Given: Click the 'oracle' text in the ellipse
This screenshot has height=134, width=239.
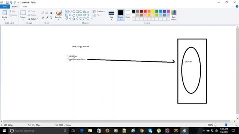Looking at the screenshot, I should tap(188, 61).
